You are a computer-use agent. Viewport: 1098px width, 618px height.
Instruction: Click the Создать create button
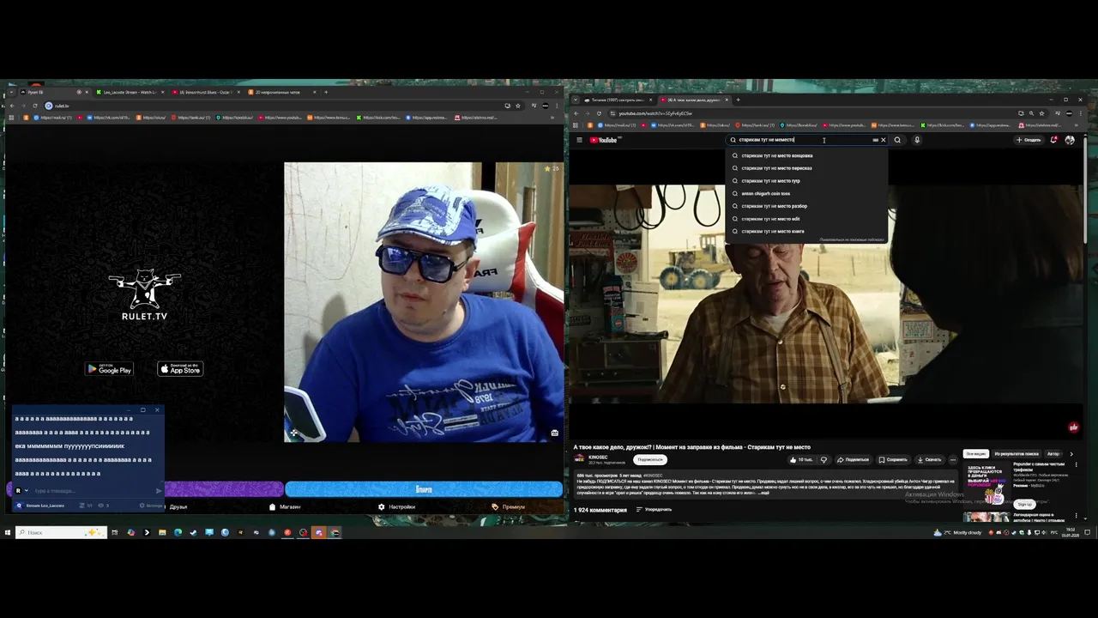click(1029, 140)
